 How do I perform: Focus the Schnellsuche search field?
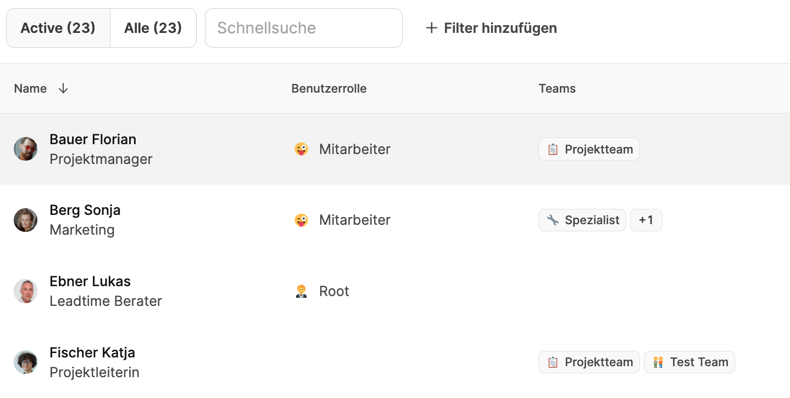click(x=303, y=28)
